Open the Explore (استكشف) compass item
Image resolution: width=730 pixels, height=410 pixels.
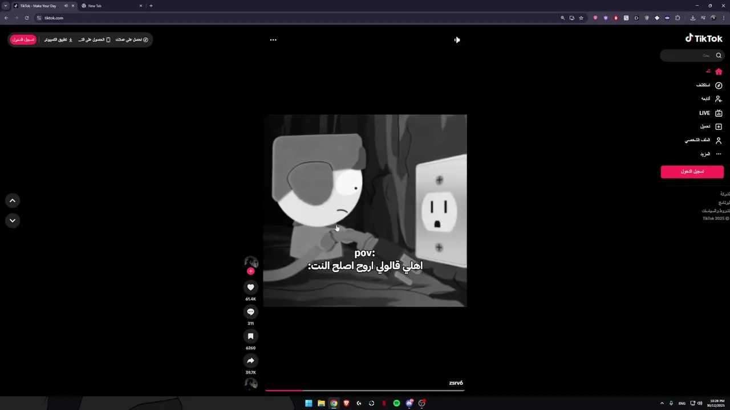coord(709,85)
